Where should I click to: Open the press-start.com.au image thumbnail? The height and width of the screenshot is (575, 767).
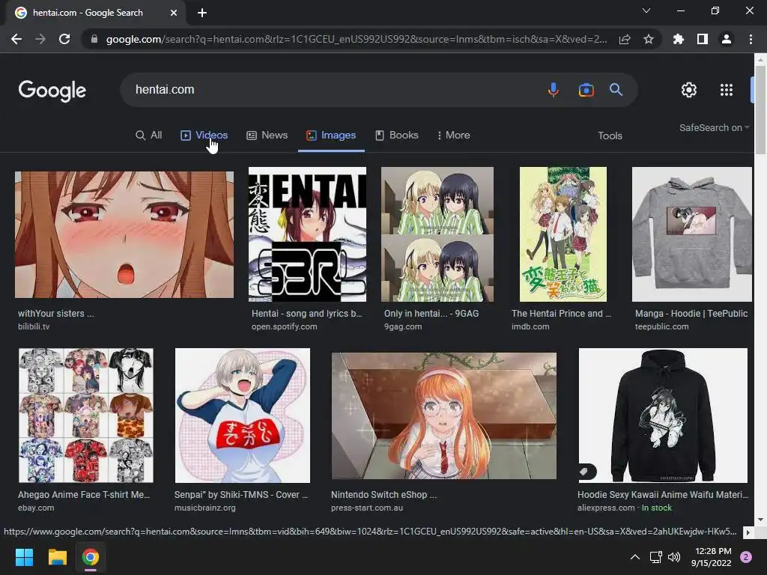point(444,416)
